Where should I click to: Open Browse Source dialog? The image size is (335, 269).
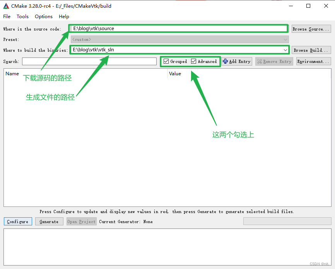point(311,29)
